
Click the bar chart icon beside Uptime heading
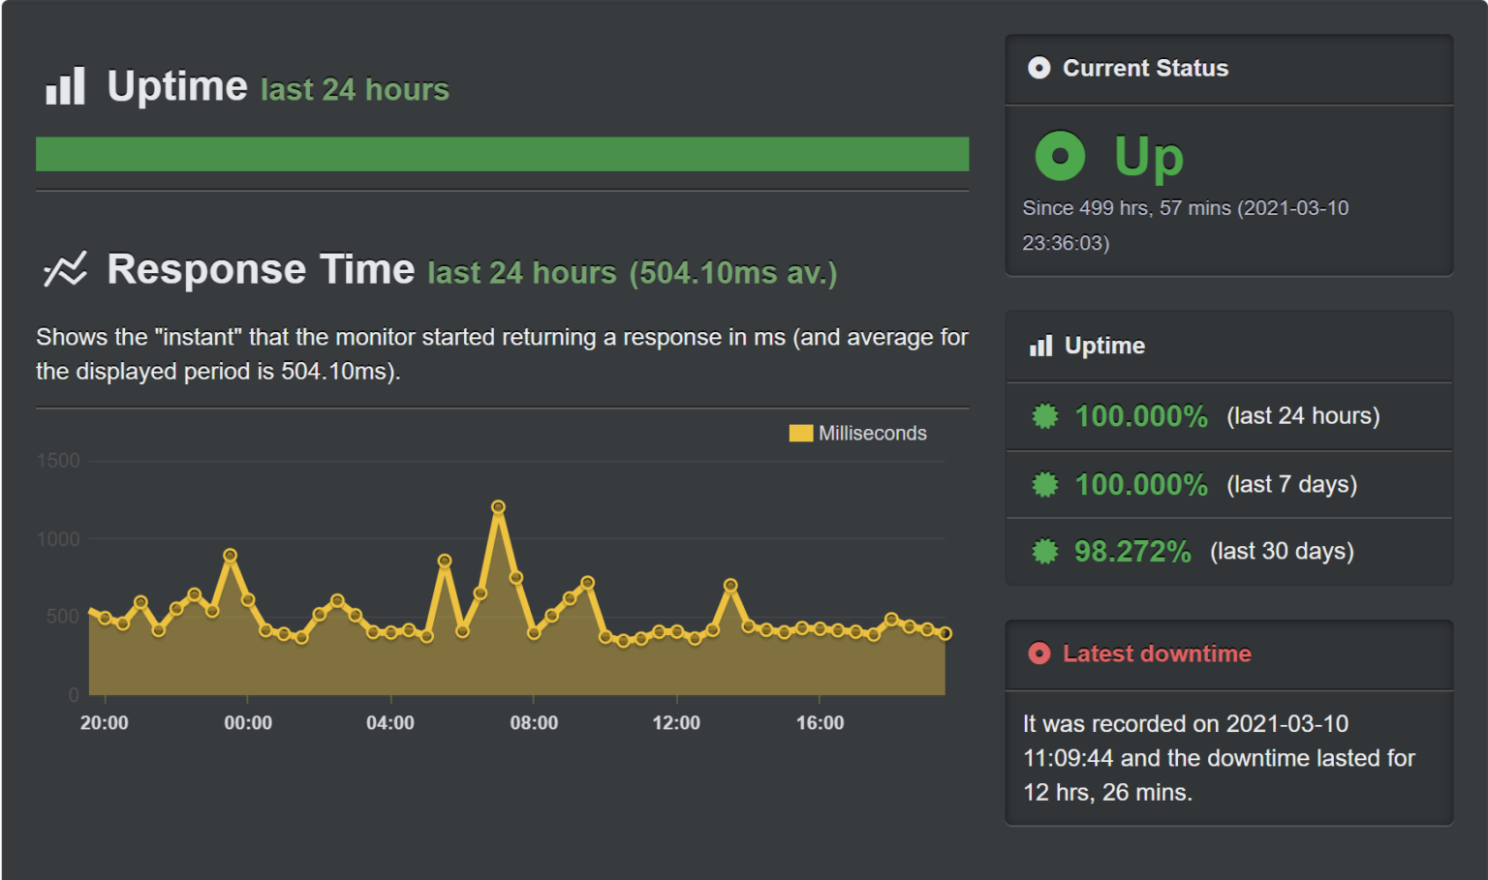(x=65, y=86)
